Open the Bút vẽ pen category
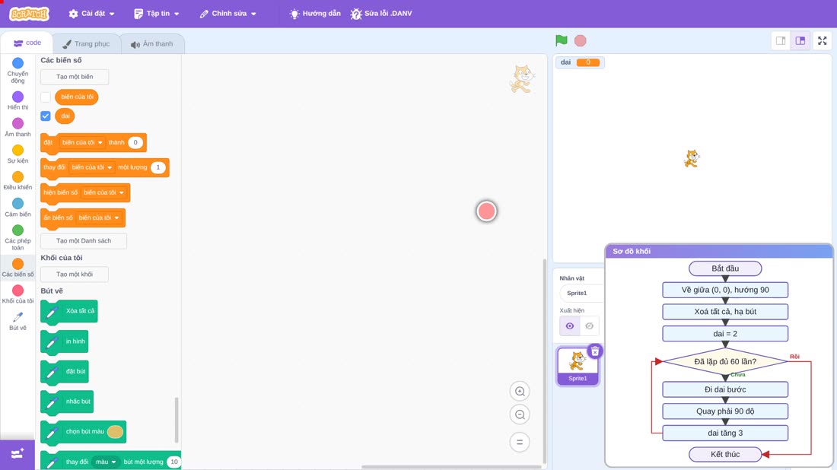Viewport: 837px width, 470px height. pyautogui.click(x=18, y=321)
